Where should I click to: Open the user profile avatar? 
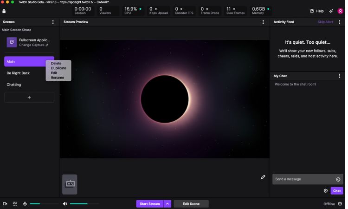(340, 11)
